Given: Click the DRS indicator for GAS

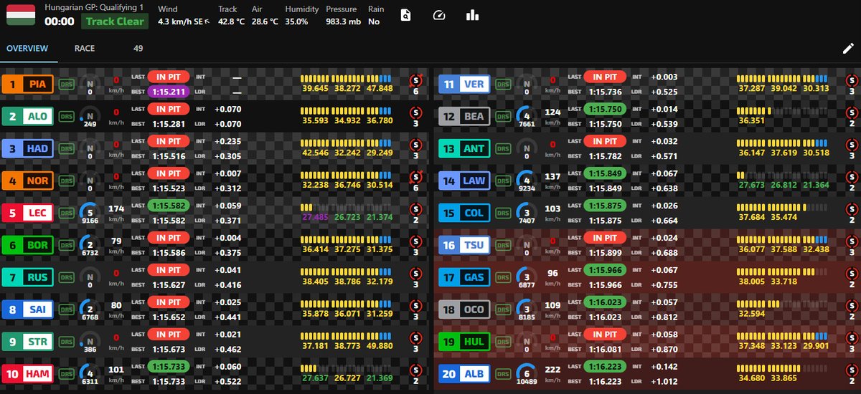Looking at the screenshot, I should coord(503,278).
